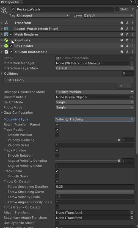The image size is (138, 228).
Task: Click the Attach Transform object picker icon
Action: click(132, 213)
